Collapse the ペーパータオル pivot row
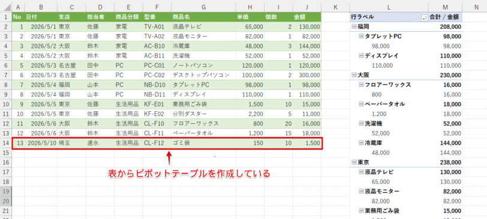 (x=361, y=104)
